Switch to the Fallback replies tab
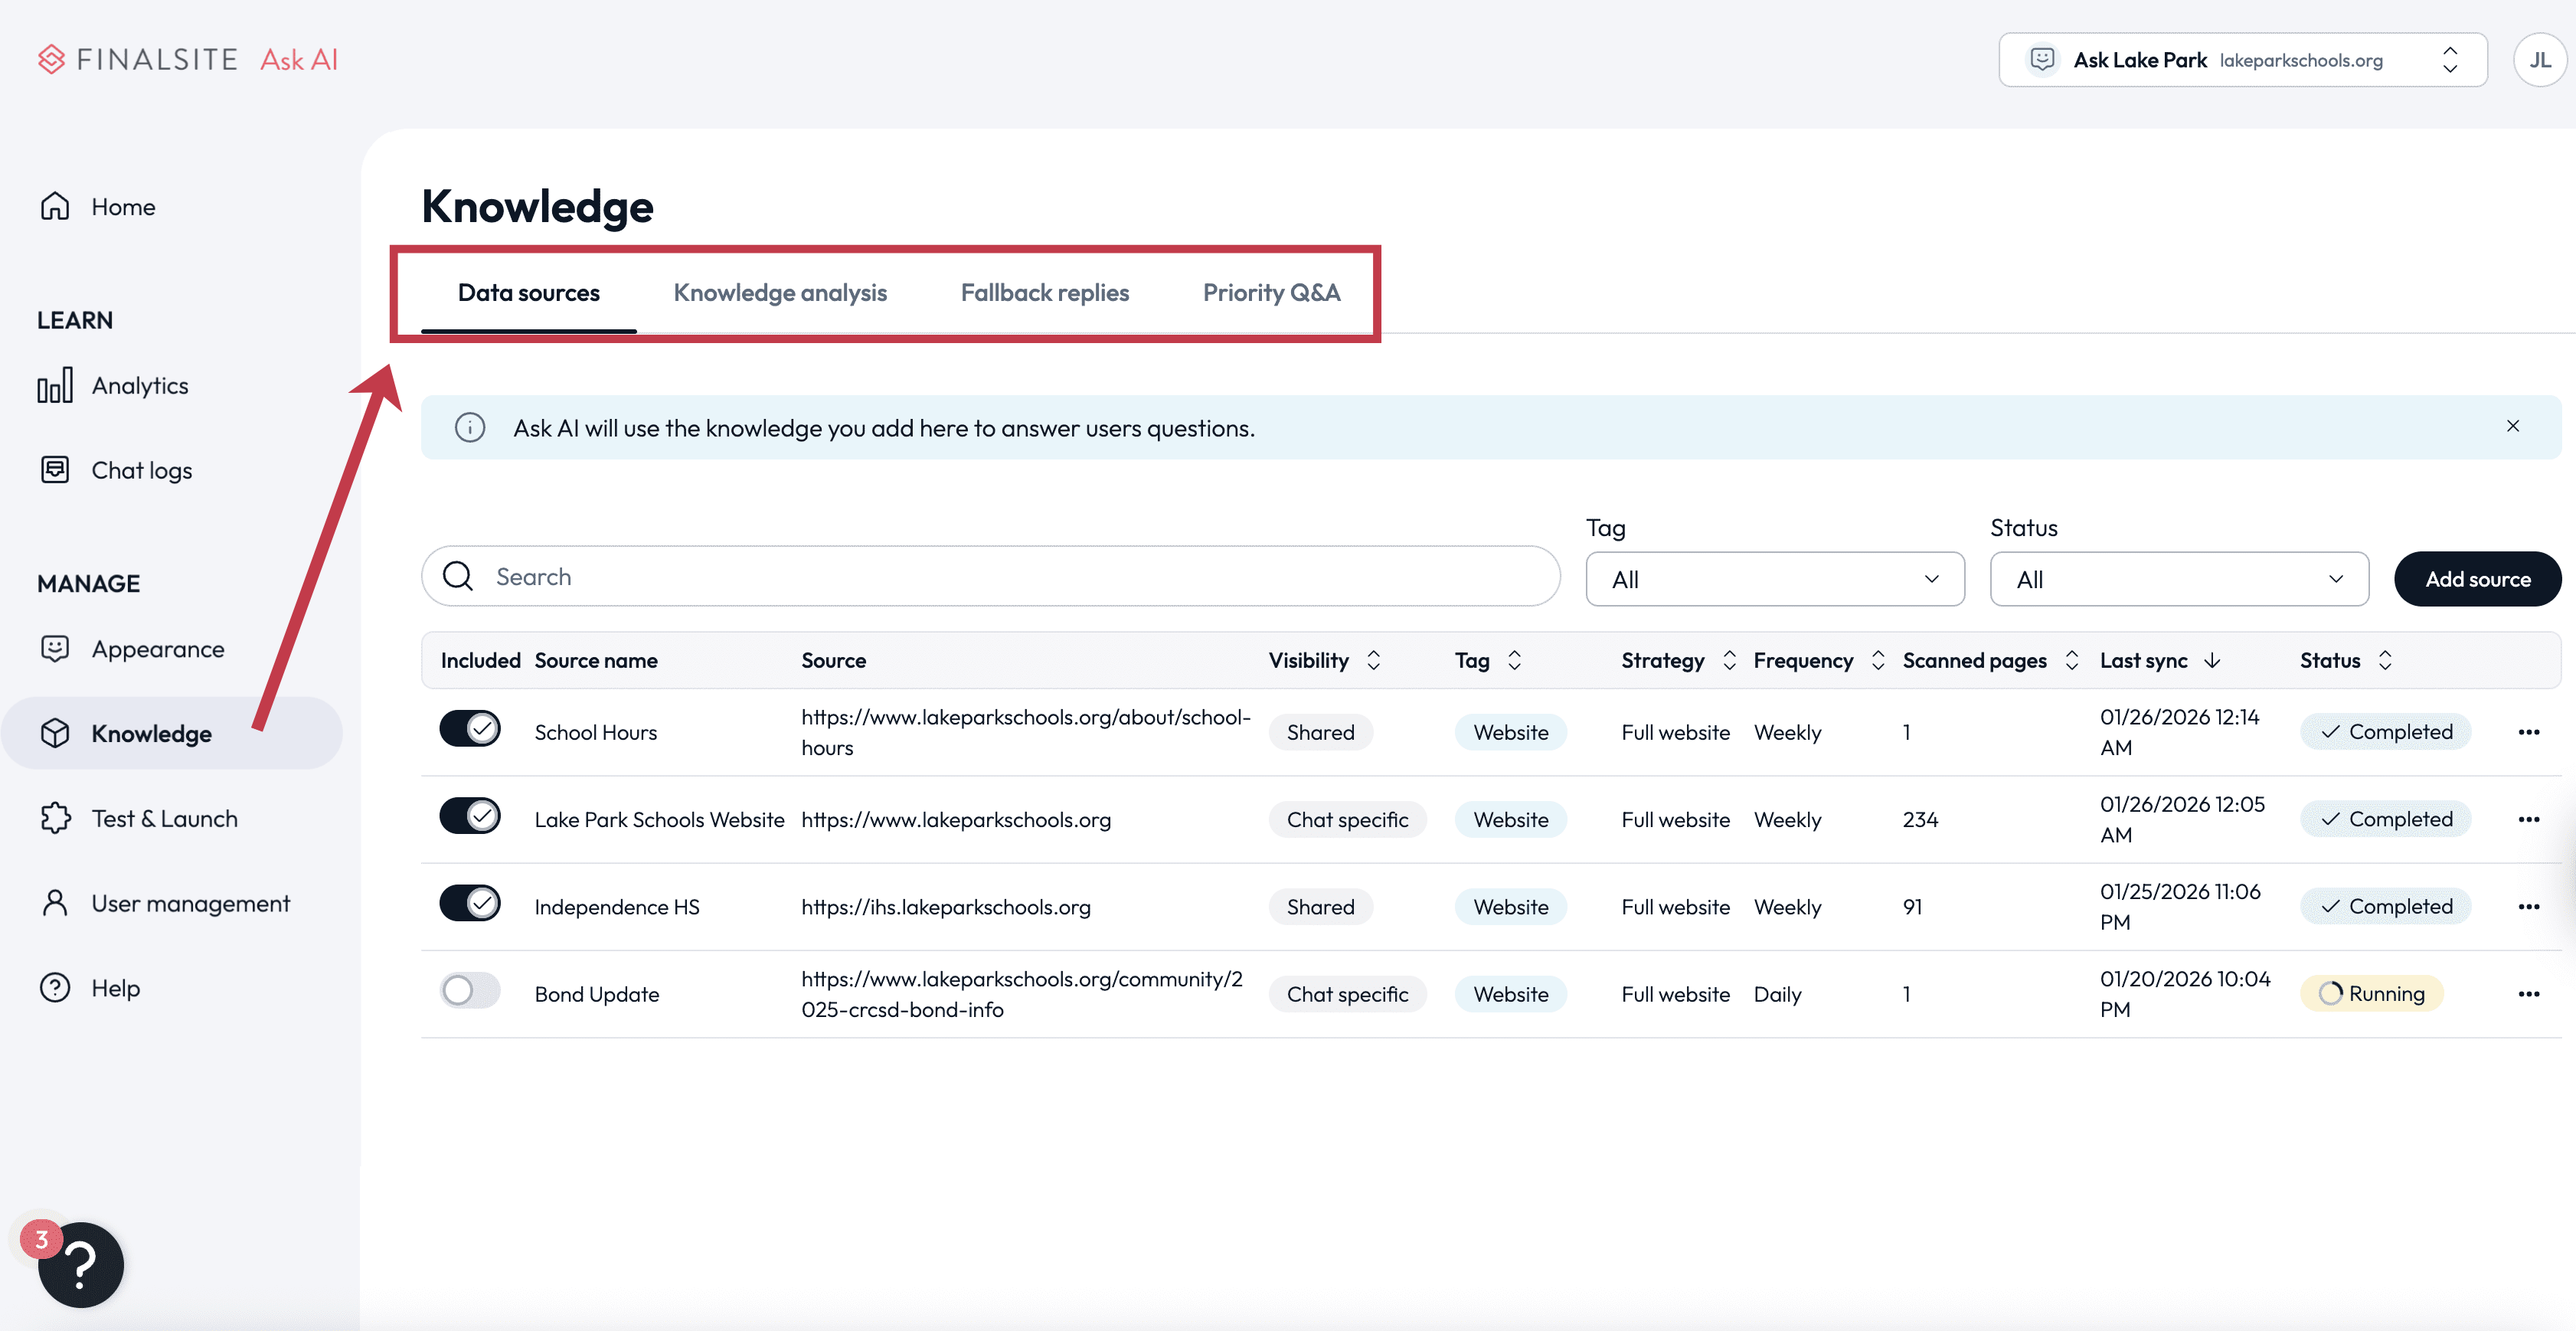The width and height of the screenshot is (2576, 1331). point(1045,293)
